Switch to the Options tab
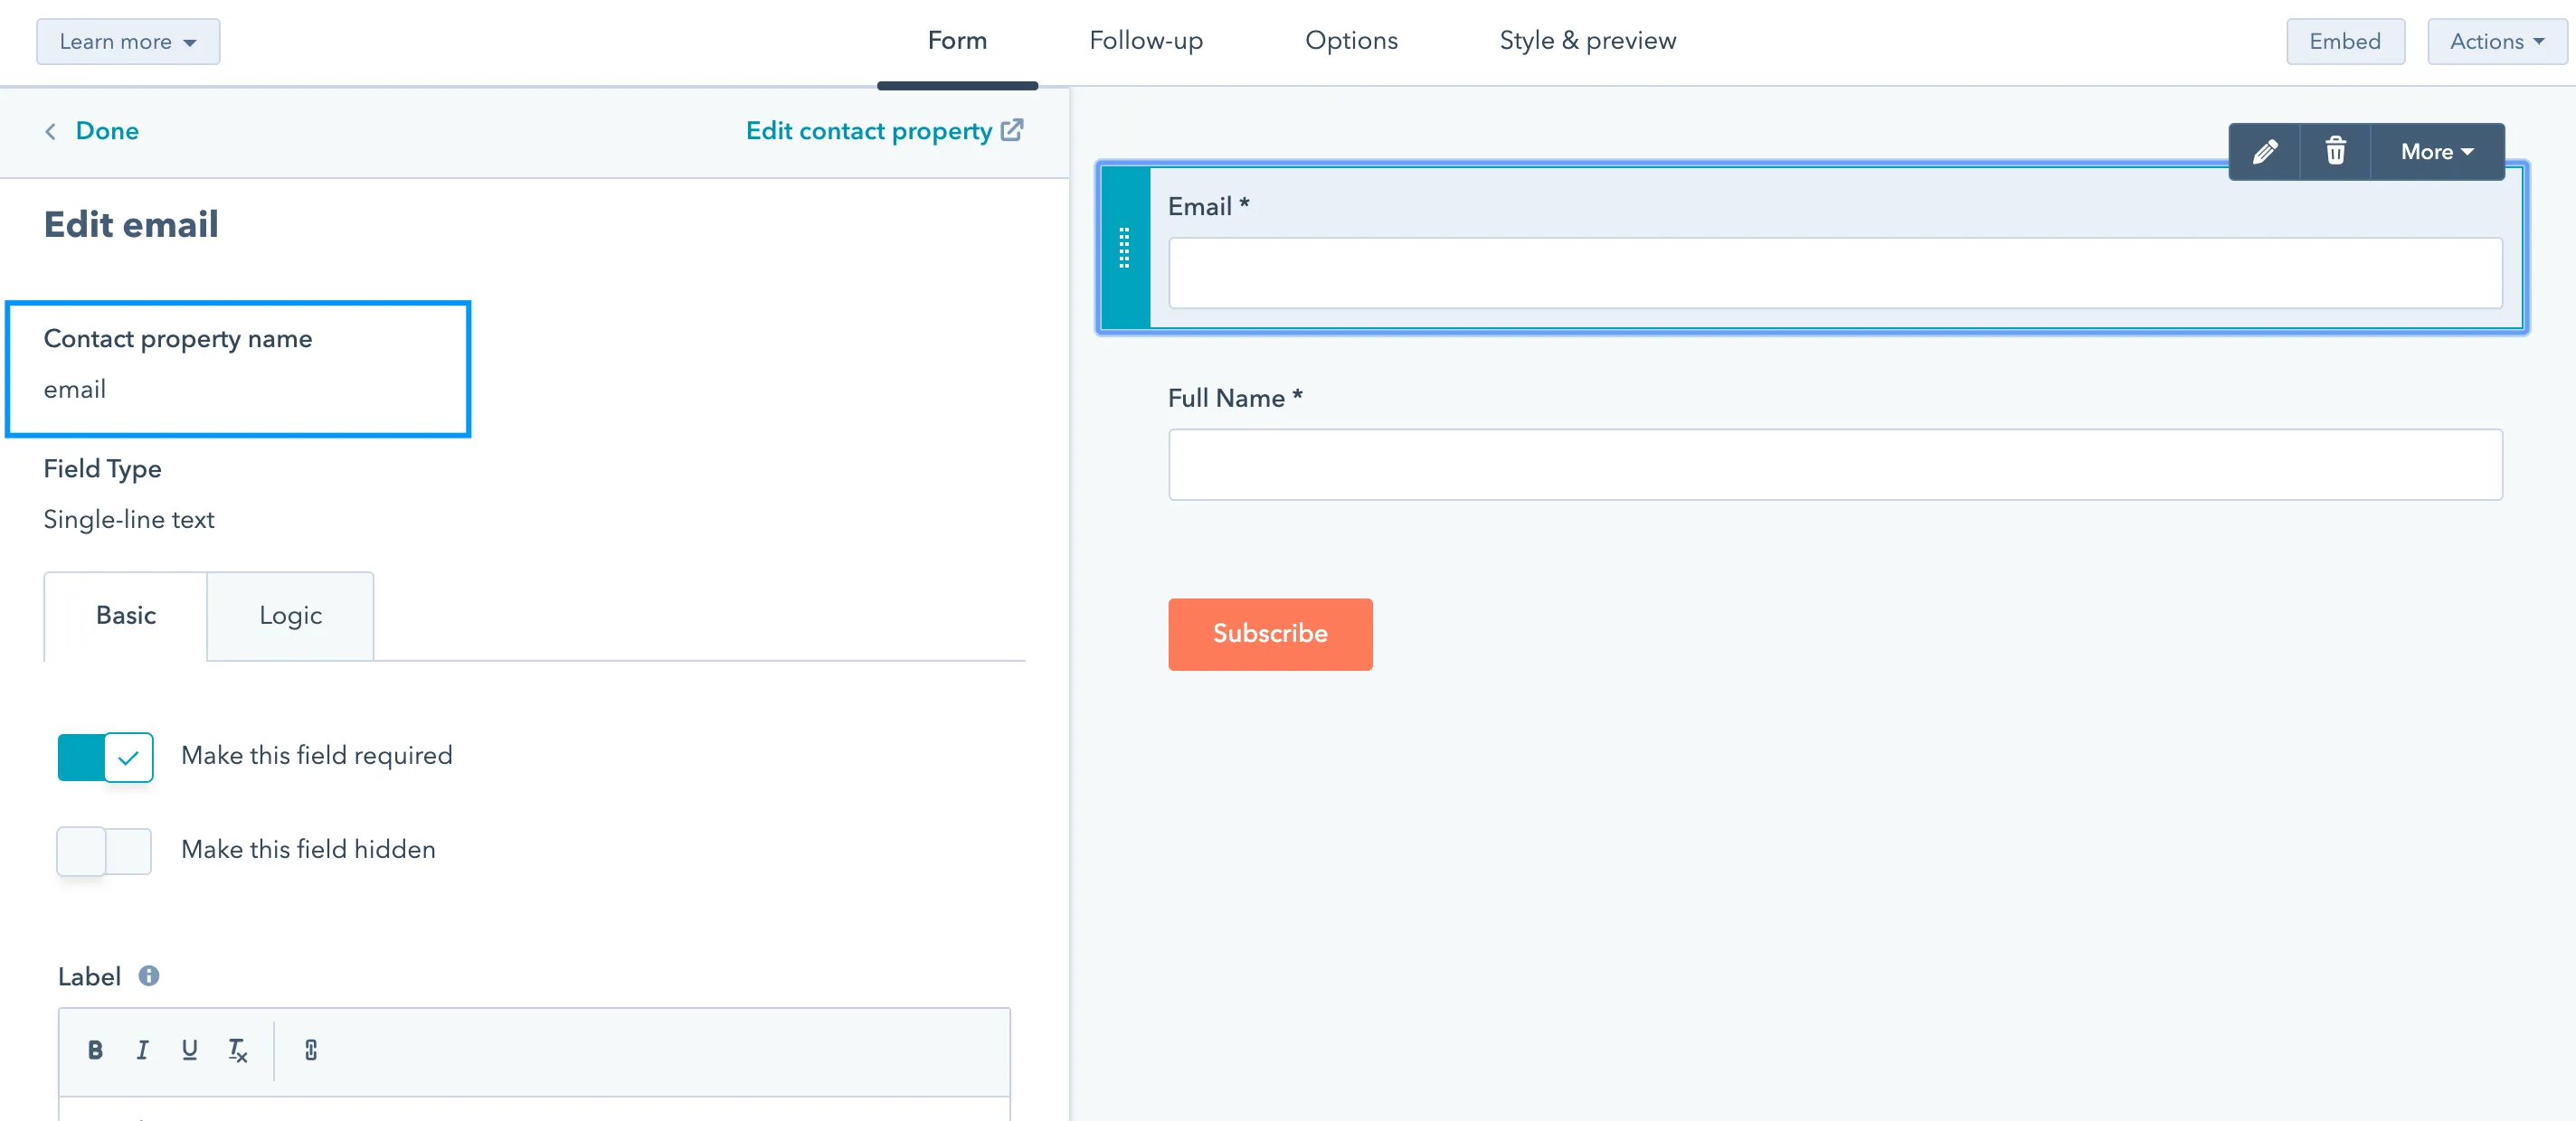Screen dimensions: 2576x1121 pyautogui.click(x=1351, y=41)
